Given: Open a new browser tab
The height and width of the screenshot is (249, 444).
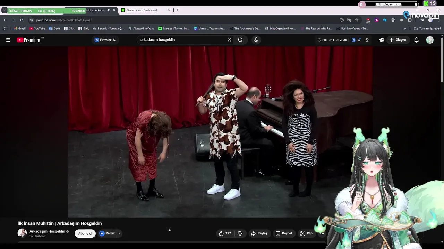Looking at the screenshot, I should (178, 10).
